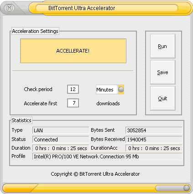Click the Check period label

38,89
